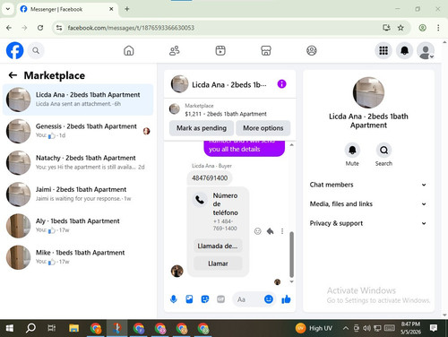This screenshot has width=448, height=337.
Task: Click Licda Ana avatar beside the message
Action: coord(177,271)
